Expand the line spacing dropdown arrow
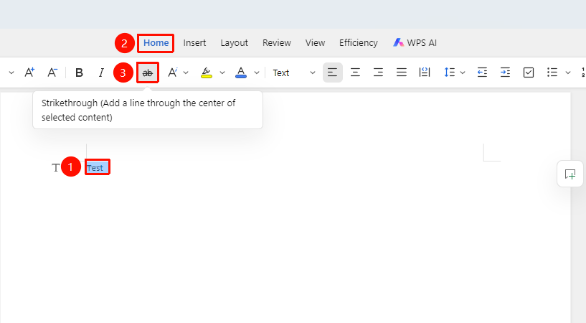586x323 pixels. click(463, 72)
